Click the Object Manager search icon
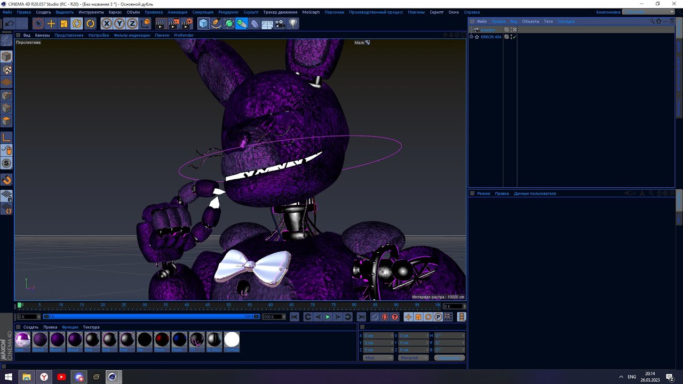 pos(652,21)
